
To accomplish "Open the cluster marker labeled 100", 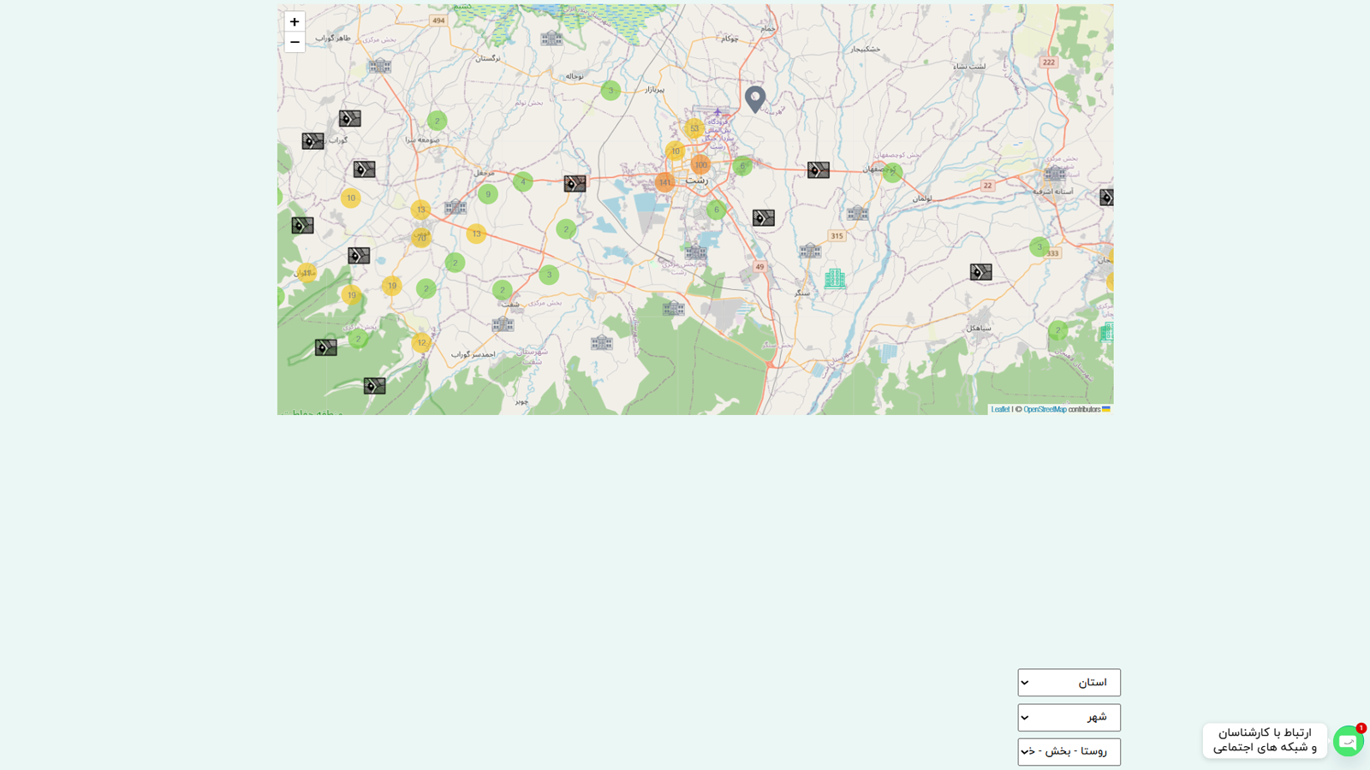I will [701, 164].
